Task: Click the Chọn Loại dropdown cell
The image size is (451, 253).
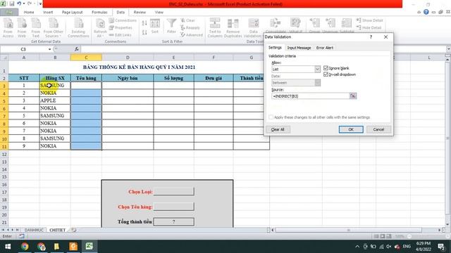Action: 174,191
